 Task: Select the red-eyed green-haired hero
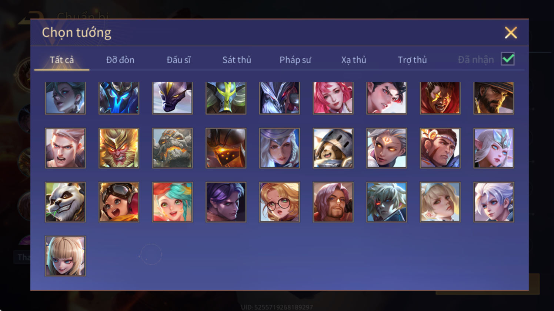pos(387,202)
